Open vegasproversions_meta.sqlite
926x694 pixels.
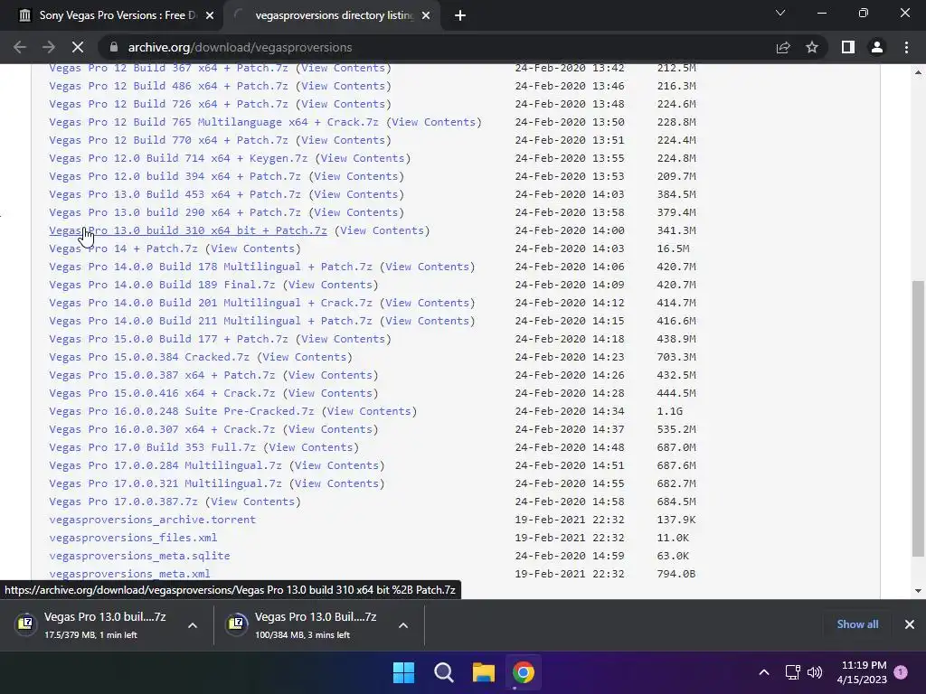[139, 556]
